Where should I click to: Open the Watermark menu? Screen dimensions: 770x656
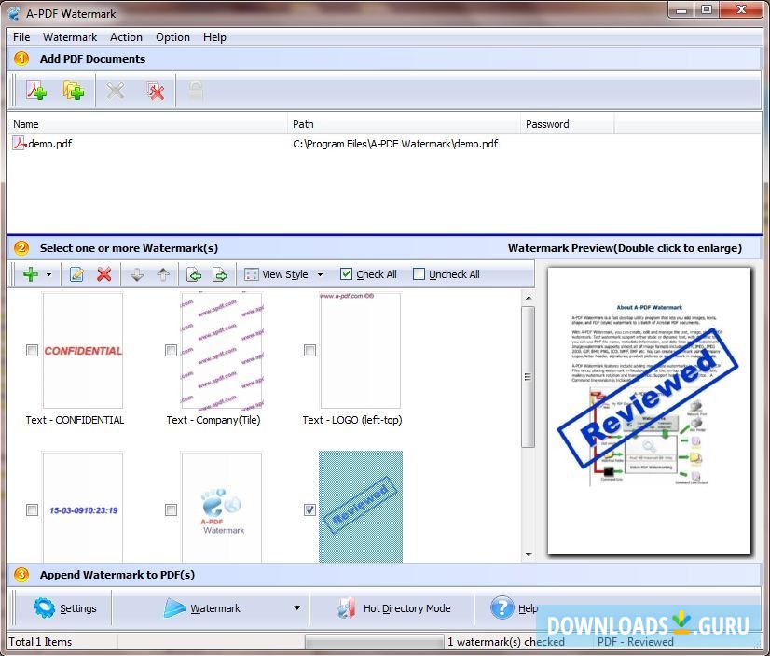click(x=70, y=37)
